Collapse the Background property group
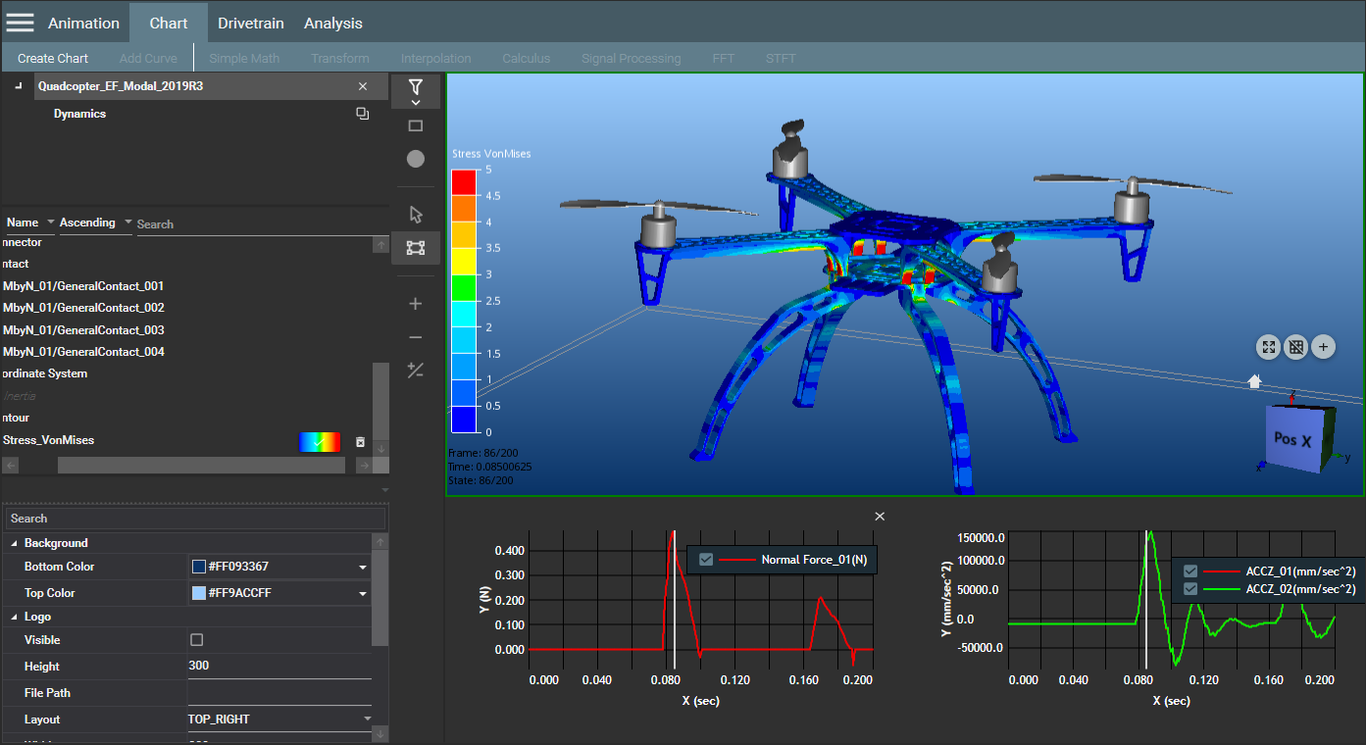Screen dimensions: 1366x745 (14, 543)
